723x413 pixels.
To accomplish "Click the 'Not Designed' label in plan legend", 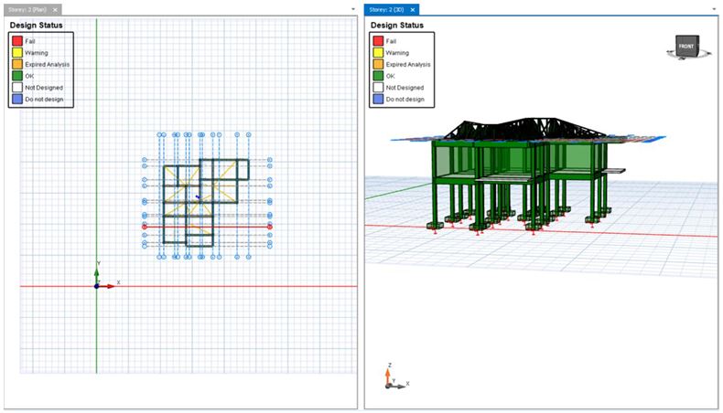I will (44, 88).
